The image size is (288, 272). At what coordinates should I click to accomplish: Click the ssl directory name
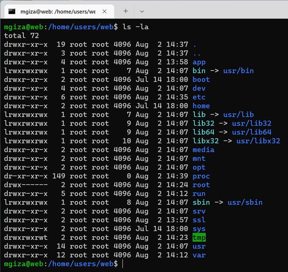tap(199, 220)
